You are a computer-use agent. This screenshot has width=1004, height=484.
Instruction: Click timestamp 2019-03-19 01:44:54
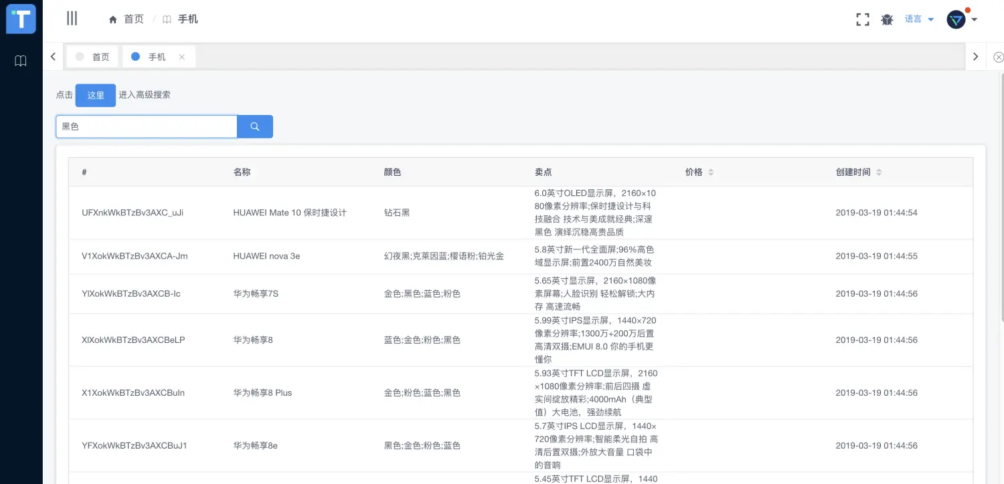point(877,213)
